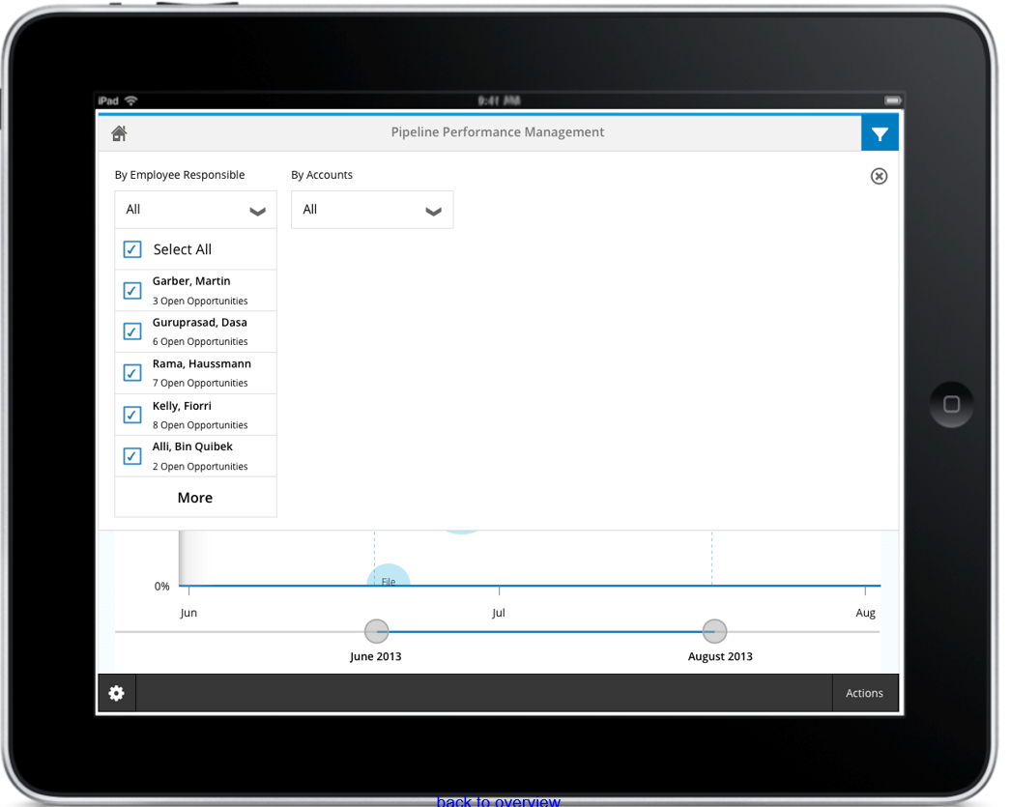Load more employees with More button
1011x807 pixels.
(x=195, y=498)
